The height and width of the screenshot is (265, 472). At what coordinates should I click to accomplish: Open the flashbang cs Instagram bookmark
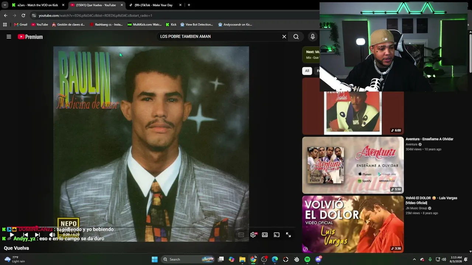106,25
